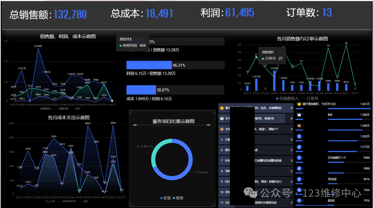Click the gold crown icon in the service ranking list
This screenshot has width=373, height=208.
click(221, 107)
